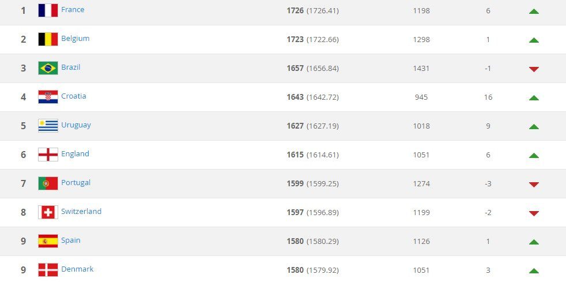Click the Croatia flag icon
This screenshot has height=282, width=566.
48,97
